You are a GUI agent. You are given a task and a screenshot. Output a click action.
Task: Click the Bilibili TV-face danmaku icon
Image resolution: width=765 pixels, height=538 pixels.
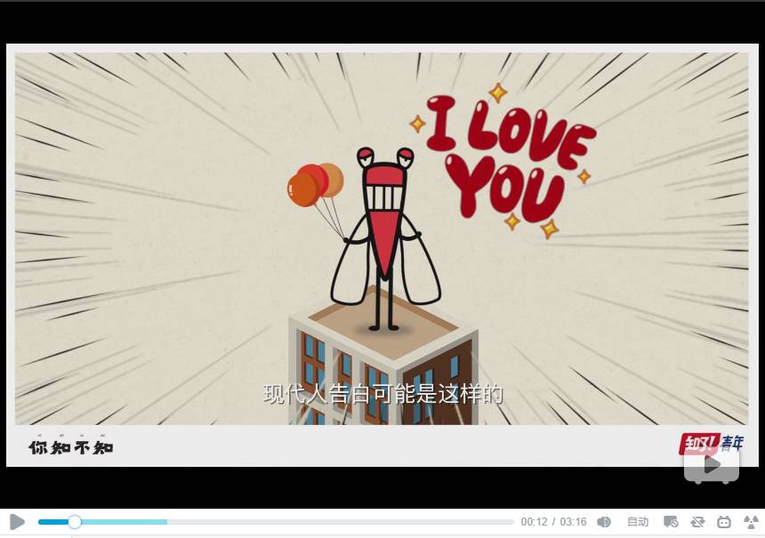tap(723, 522)
